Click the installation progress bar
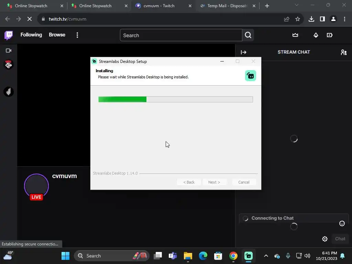The image size is (352, 264). 176,99
